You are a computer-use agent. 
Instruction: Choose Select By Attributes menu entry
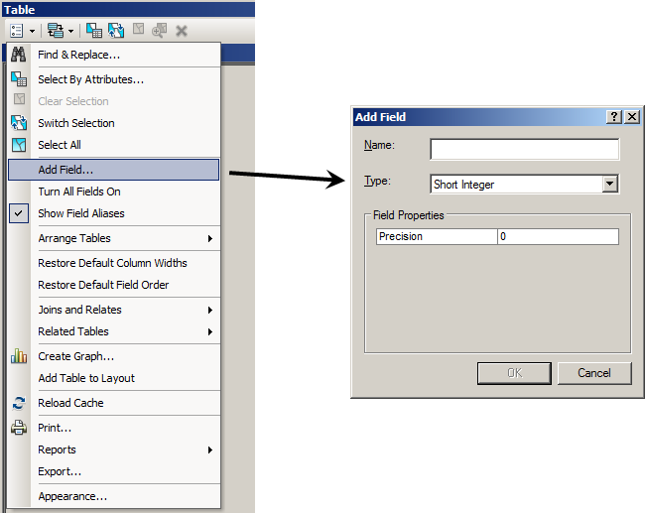coord(114,79)
